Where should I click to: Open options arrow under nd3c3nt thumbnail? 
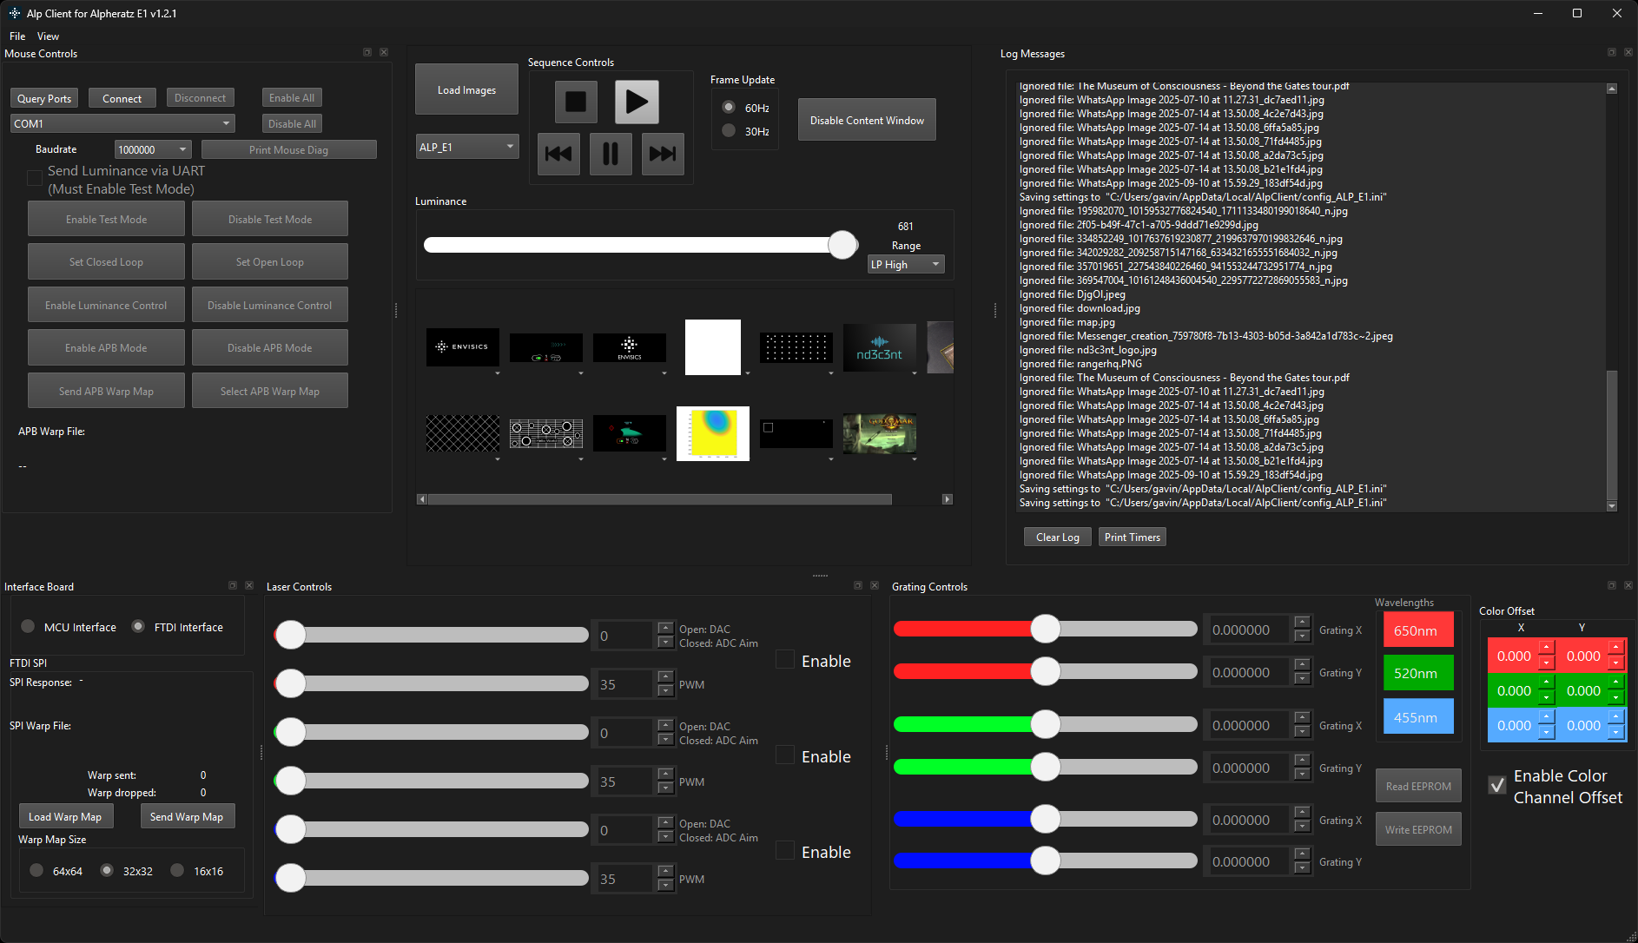915,373
